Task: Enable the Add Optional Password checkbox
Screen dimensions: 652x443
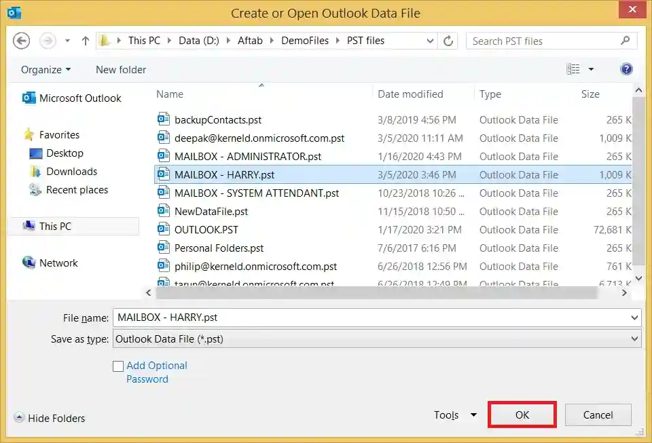Action: [118, 366]
